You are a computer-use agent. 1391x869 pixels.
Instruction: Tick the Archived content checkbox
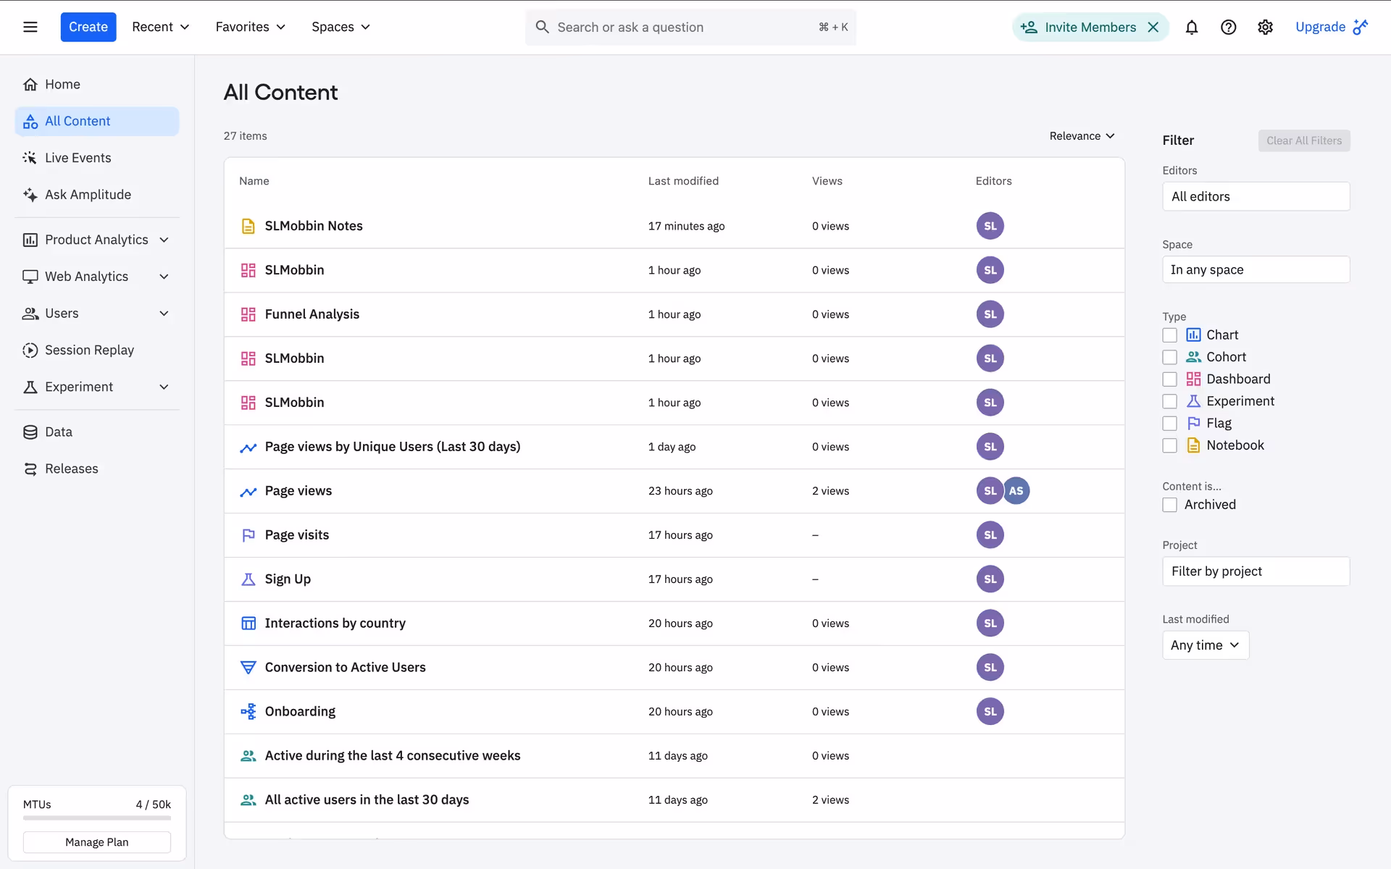[x=1169, y=505]
